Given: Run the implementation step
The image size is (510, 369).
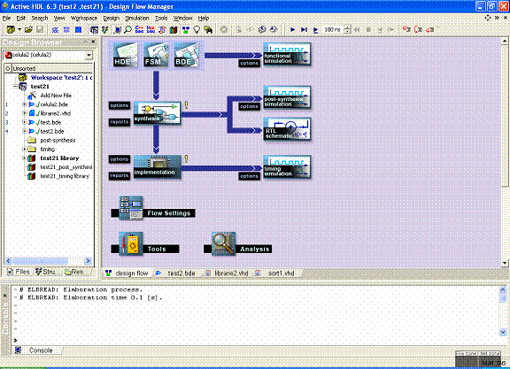Looking at the screenshot, I should [x=157, y=166].
